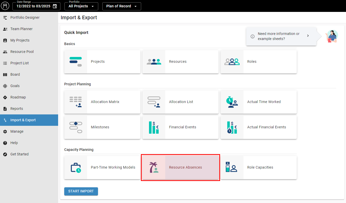Choose the Allocation List import tile
This screenshot has width=346, height=203.
[180, 102]
